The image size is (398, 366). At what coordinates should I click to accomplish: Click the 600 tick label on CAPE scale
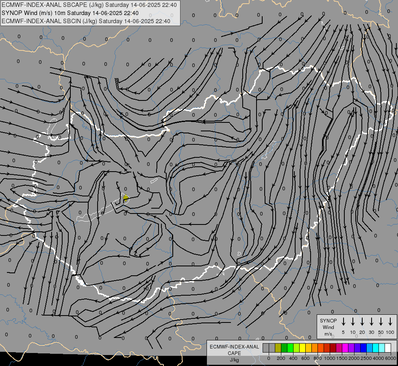[305, 358]
